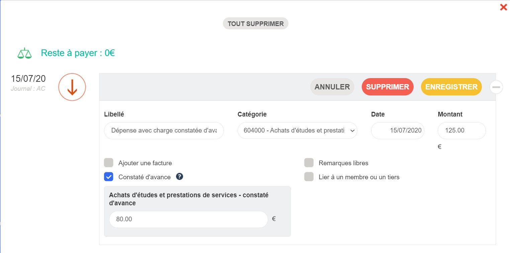Viewport: 510px width, 253px height.
Task: Open help icon next to Constaté d'avance
Action: click(179, 177)
